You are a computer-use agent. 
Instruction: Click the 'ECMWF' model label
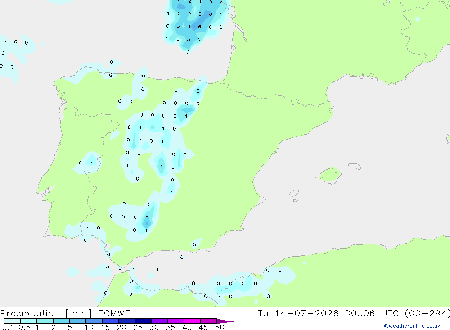click(x=114, y=313)
